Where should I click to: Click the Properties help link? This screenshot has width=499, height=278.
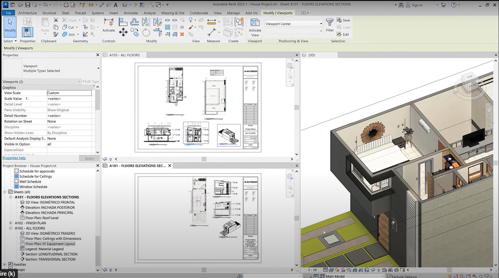(14, 158)
